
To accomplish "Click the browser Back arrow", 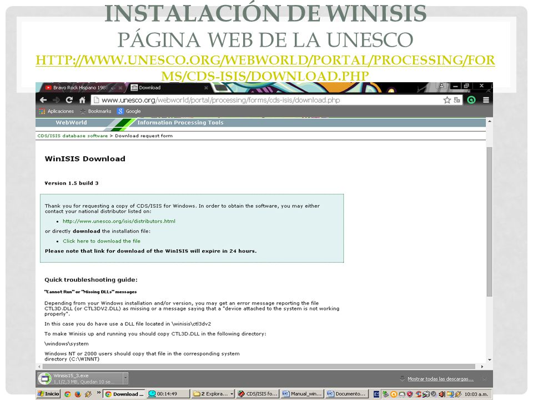I will point(43,100).
